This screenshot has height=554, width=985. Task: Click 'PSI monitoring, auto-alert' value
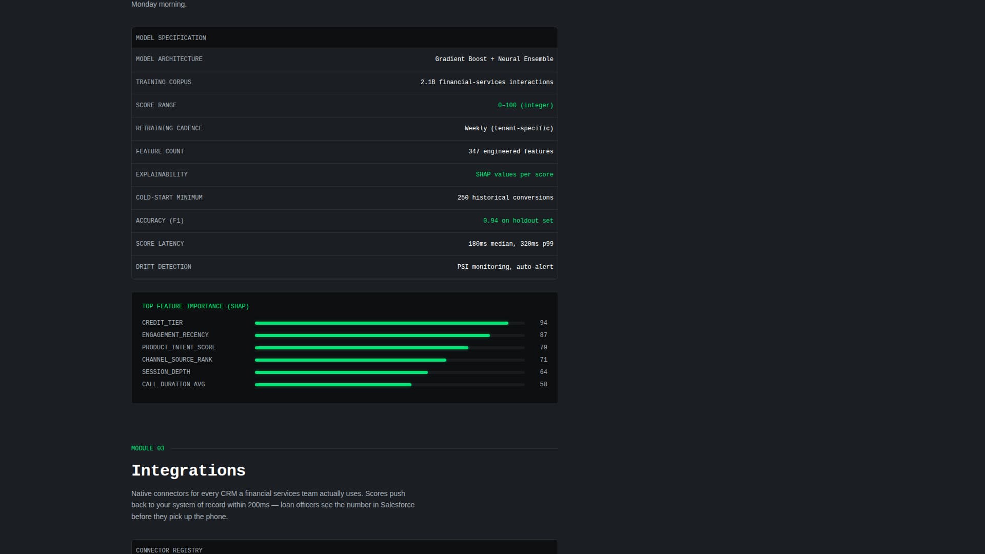coord(505,267)
